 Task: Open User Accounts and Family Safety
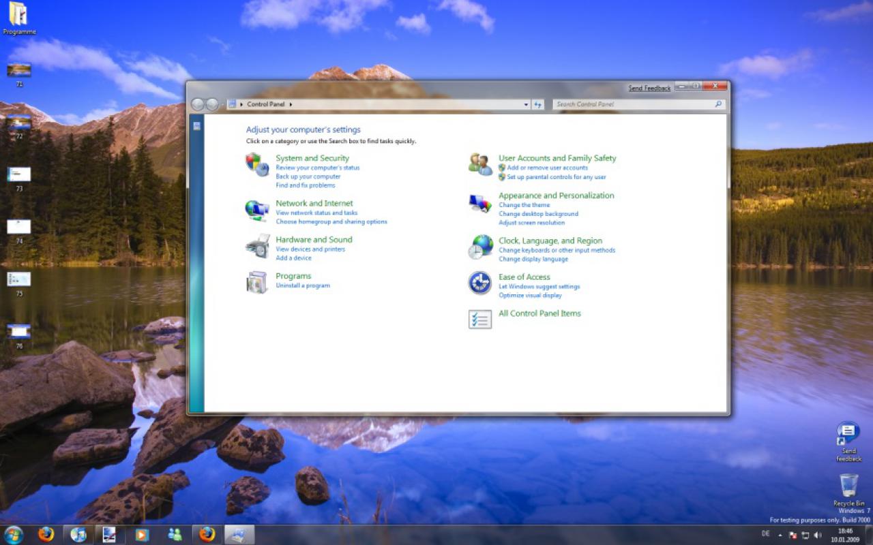(557, 158)
